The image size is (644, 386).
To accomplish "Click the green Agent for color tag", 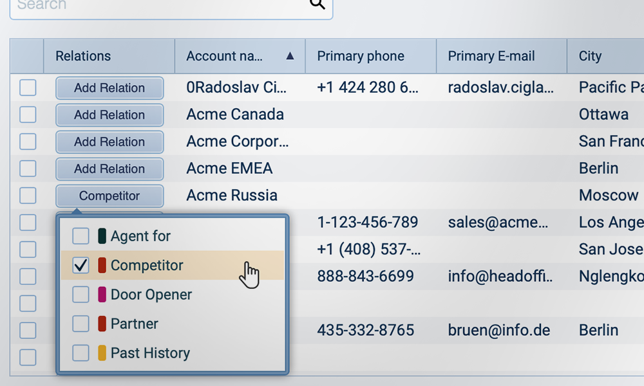I will tap(102, 236).
